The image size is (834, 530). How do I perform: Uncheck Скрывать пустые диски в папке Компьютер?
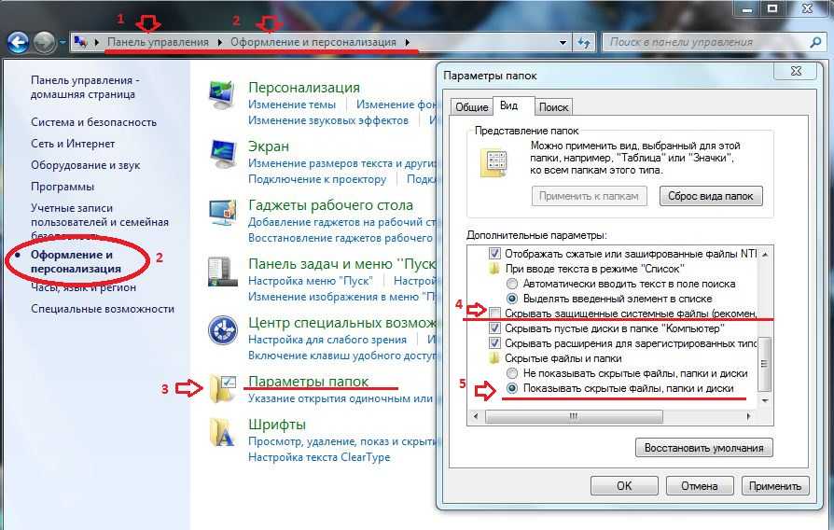[494, 328]
